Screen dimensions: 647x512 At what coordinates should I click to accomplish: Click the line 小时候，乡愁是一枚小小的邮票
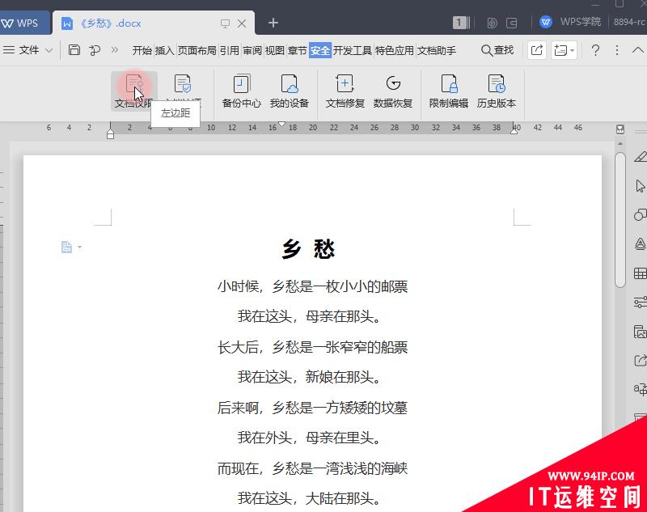coord(312,286)
